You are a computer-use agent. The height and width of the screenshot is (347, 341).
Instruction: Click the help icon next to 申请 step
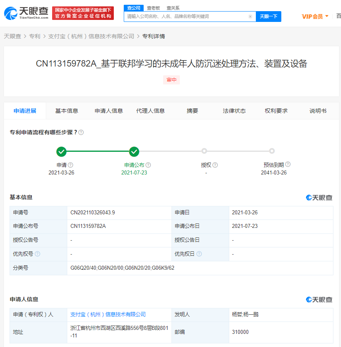[x=70, y=165]
